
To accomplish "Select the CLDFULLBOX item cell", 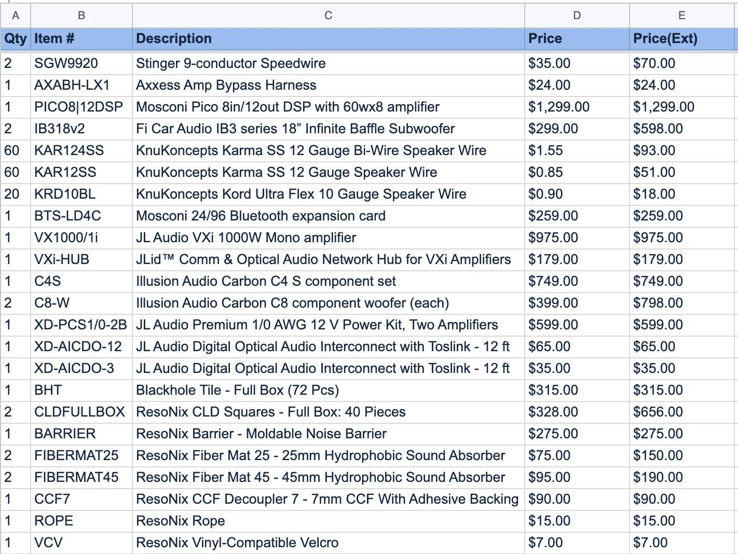I will coord(81,412).
